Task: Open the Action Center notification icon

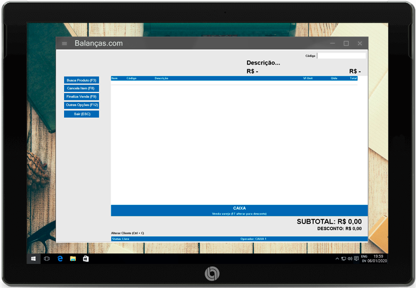Action: point(357,258)
